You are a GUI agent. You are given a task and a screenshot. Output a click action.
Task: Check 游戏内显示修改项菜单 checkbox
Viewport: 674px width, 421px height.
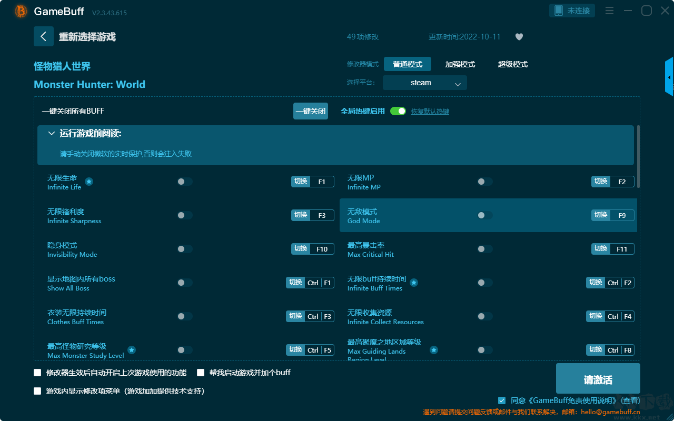(x=37, y=391)
